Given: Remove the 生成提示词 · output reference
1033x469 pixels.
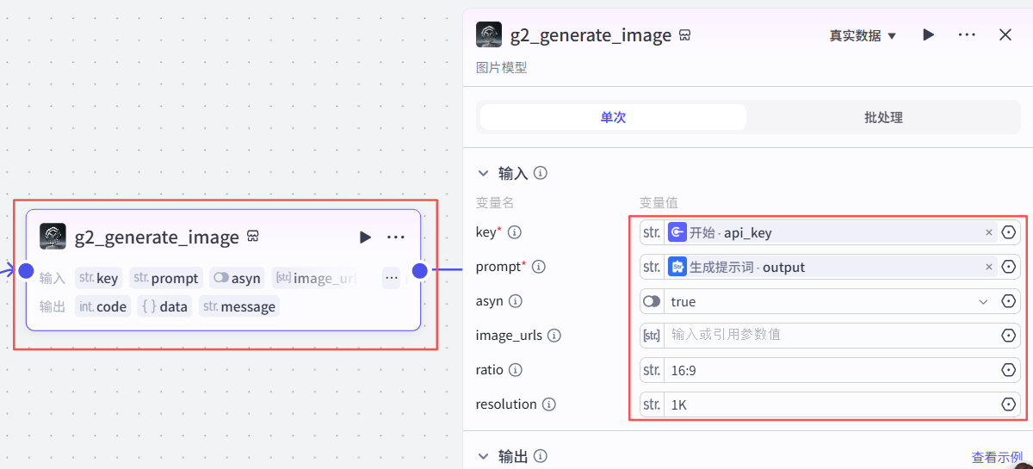Looking at the screenshot, I should coord(989,267).
